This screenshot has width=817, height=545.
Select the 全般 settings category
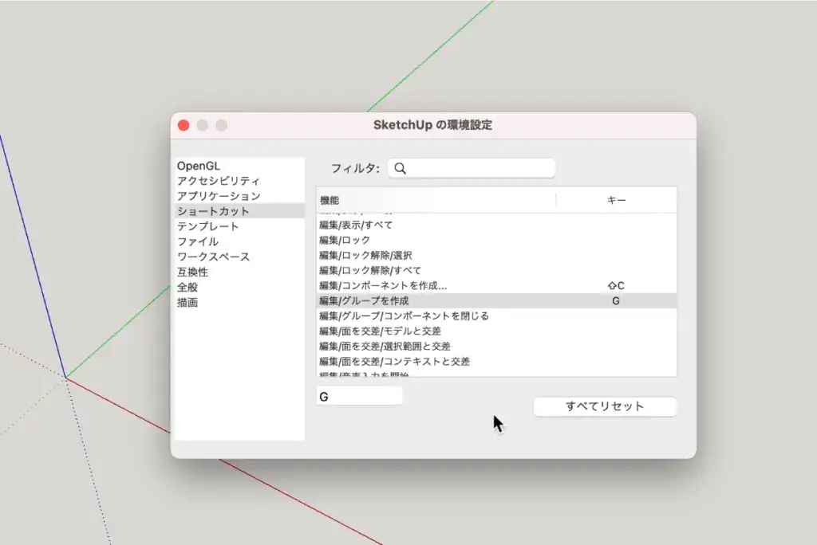tap(188, 287)
